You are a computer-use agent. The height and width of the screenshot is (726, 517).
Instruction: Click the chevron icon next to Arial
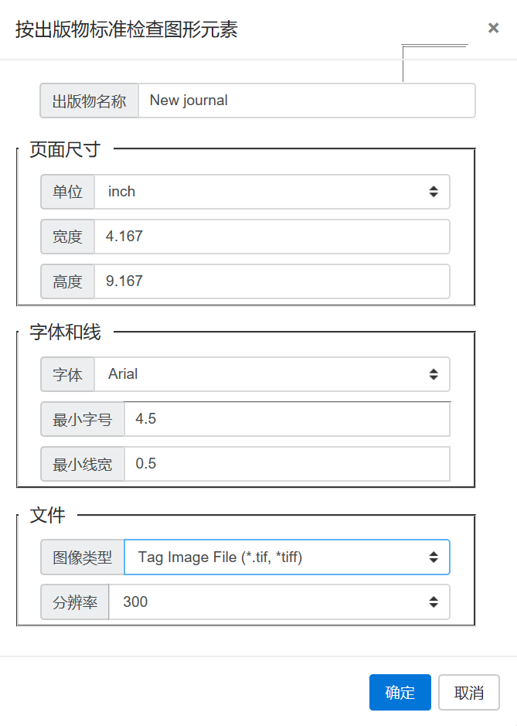pos(434,374)
